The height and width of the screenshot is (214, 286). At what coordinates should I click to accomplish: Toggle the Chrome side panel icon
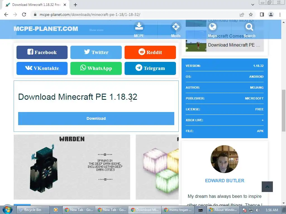262,14
